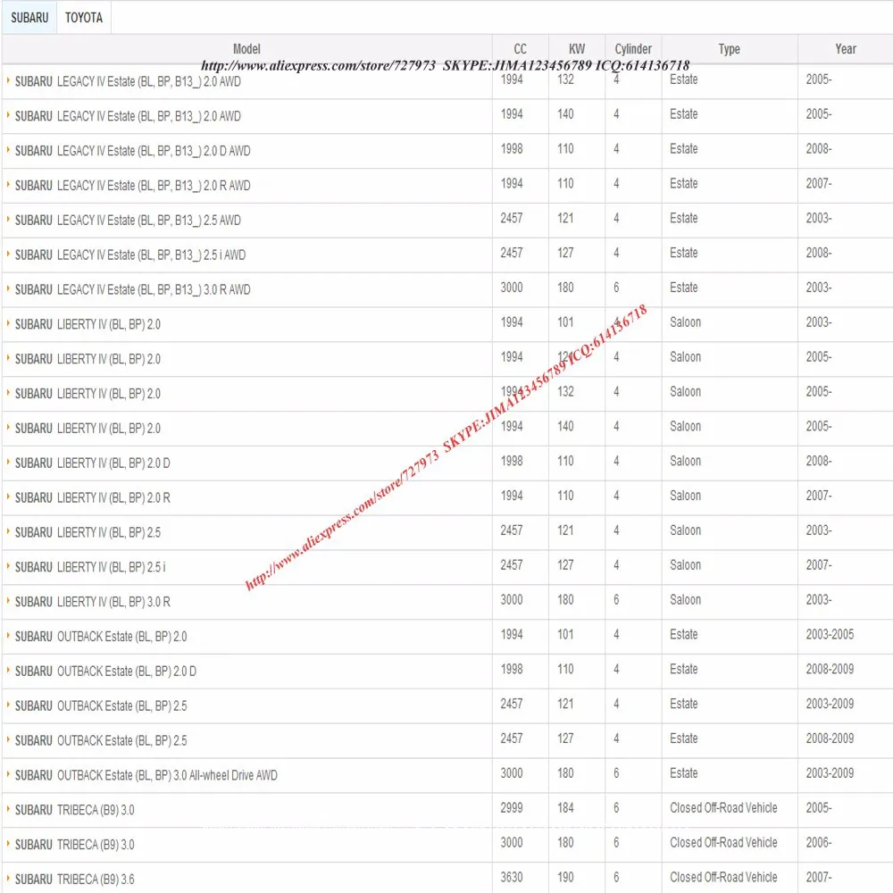
Task: Open SUBARU LEGACY IV Estate 3.0 R AWD model
Action: pos(133,290)
